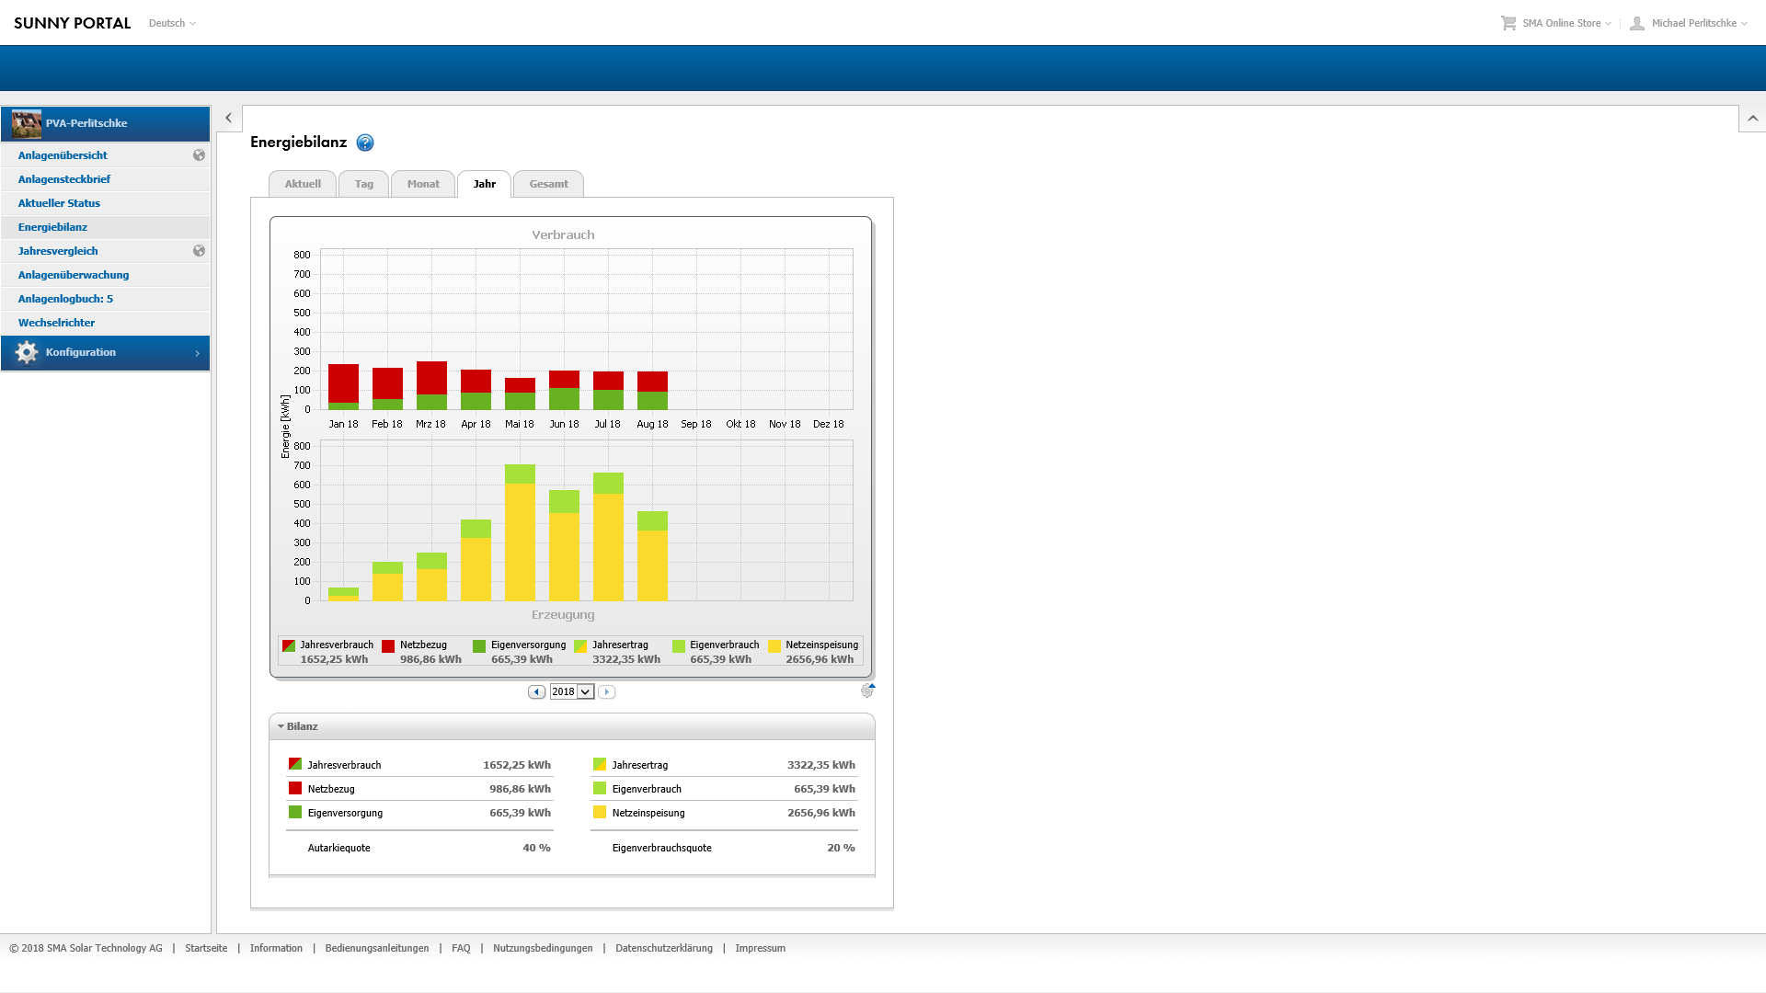Screen dimensions: 1766x993
Task: Collapse the header using top-right up chevron
Action: pyautogui.click(x=1752, y=118)
